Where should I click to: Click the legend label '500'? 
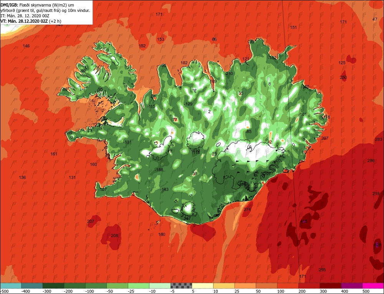(366, 291)
